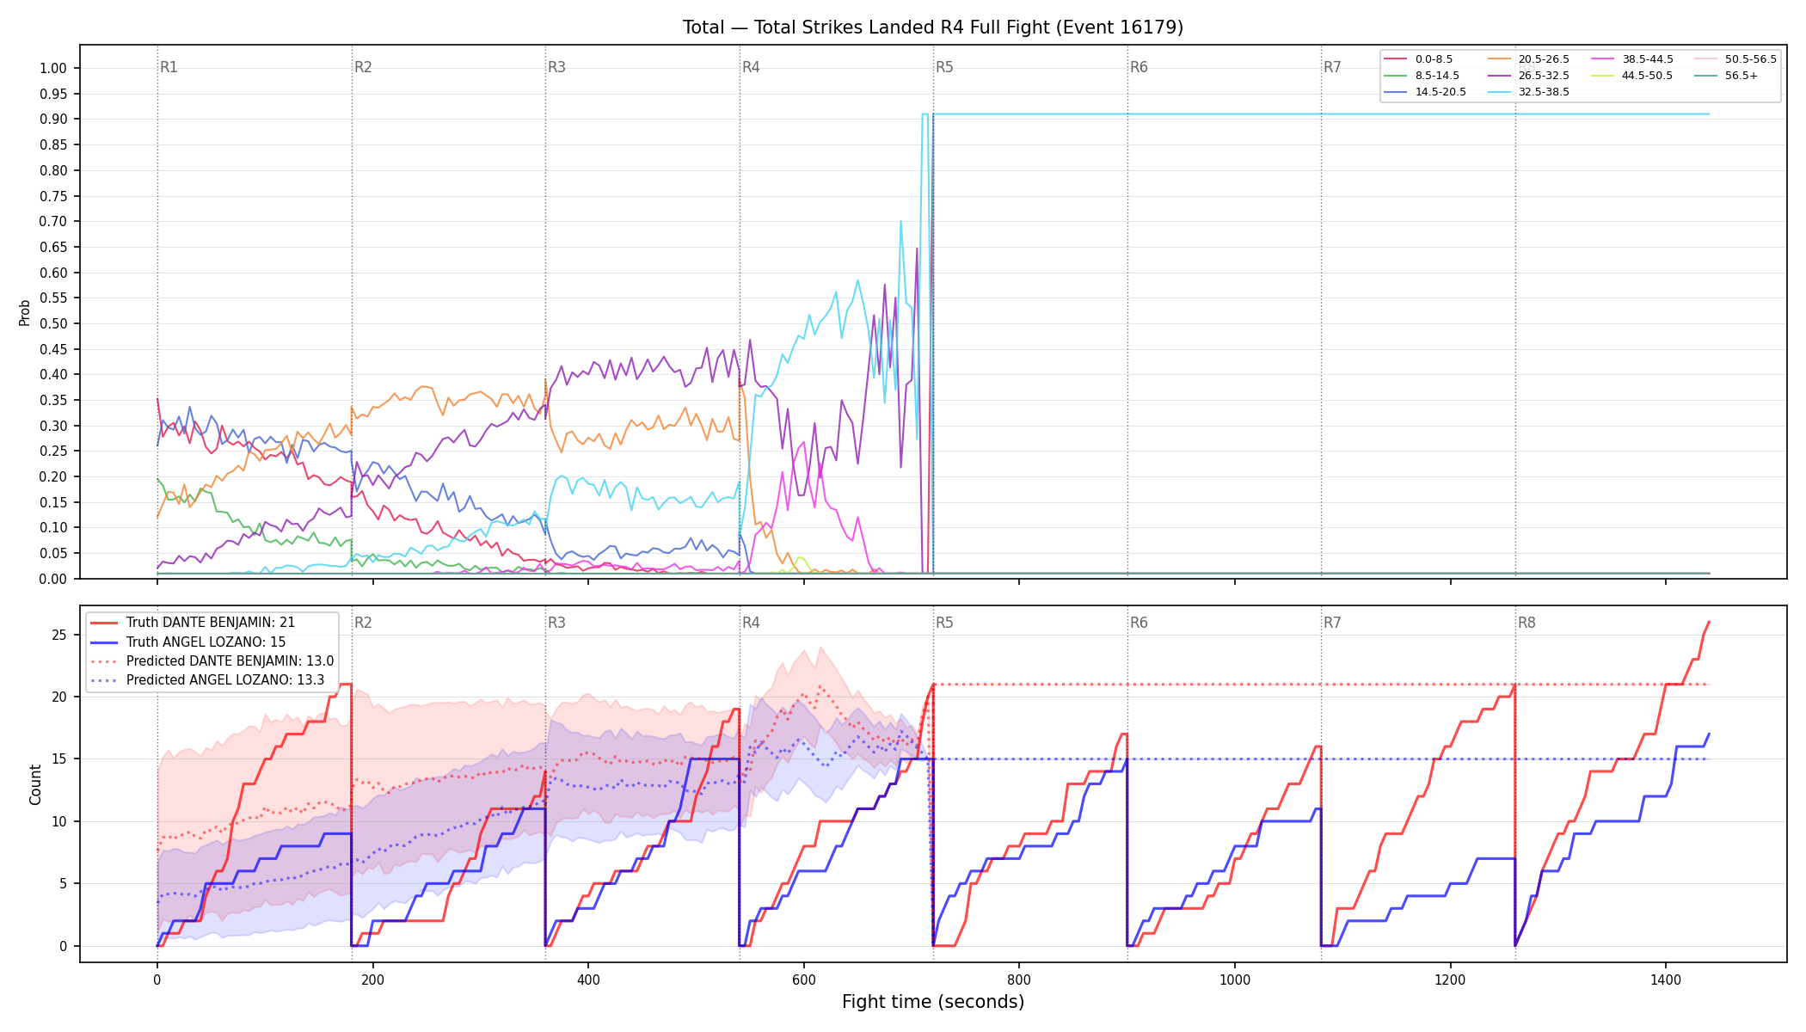Click the 0.00 tick on Prob axis

pyautogui.click(x=53, y=579)
